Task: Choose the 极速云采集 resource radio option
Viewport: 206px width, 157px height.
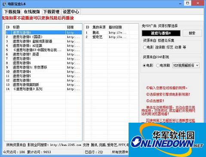Action: tap(145, 47)
